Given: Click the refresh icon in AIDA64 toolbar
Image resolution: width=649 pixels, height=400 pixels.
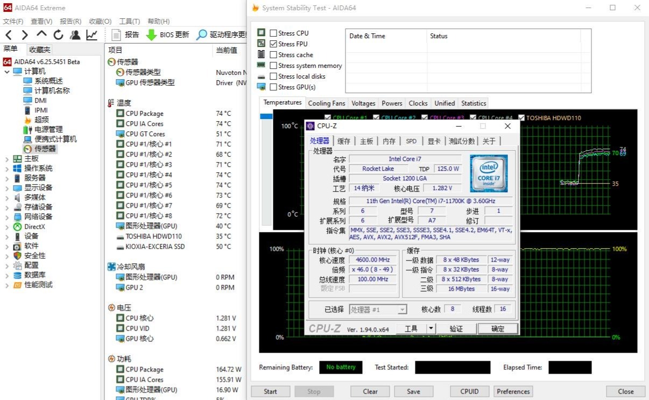Looking at the screenshot, I should 58,35.
